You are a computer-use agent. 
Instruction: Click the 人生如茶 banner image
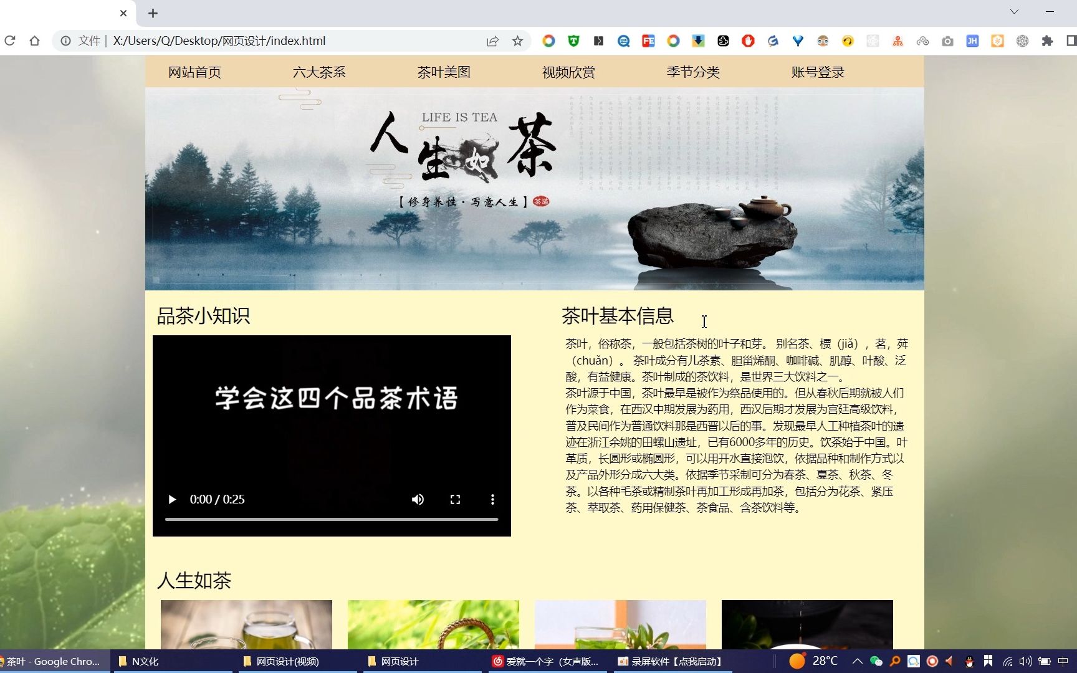pos(534,189)
